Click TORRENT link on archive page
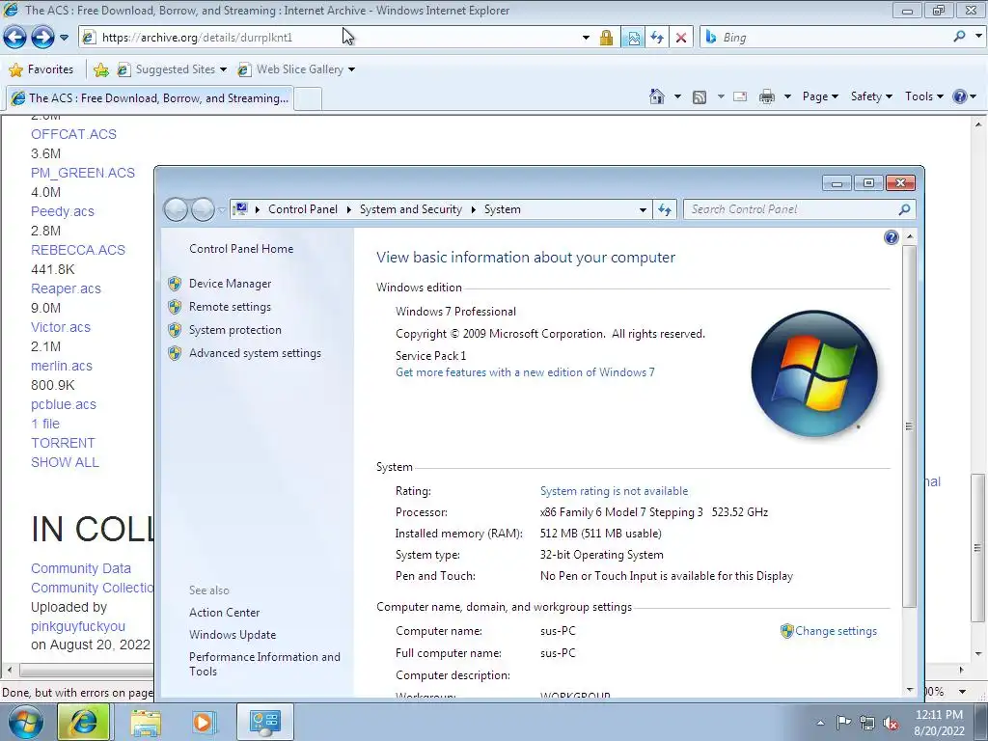Screen dimensions: 988x741 63,443
